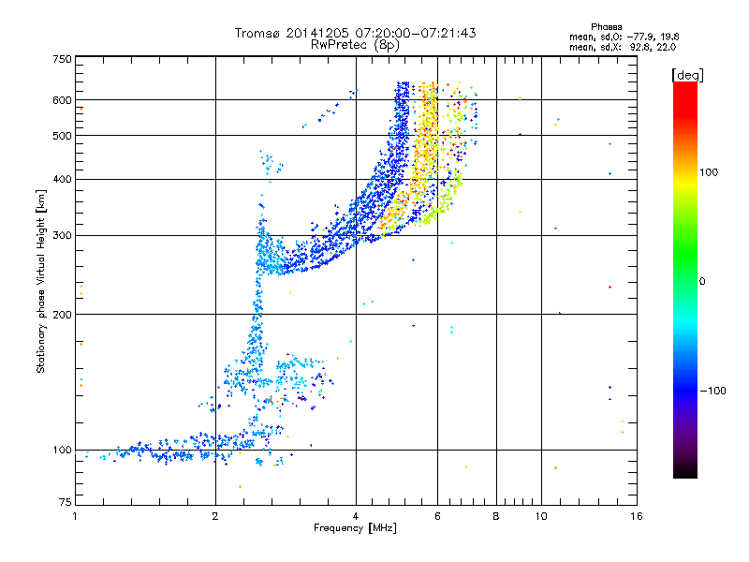749x562 pixels.
Task: Click the orange data point near 10.7 MHz bottom
Action: click(555, 467)
